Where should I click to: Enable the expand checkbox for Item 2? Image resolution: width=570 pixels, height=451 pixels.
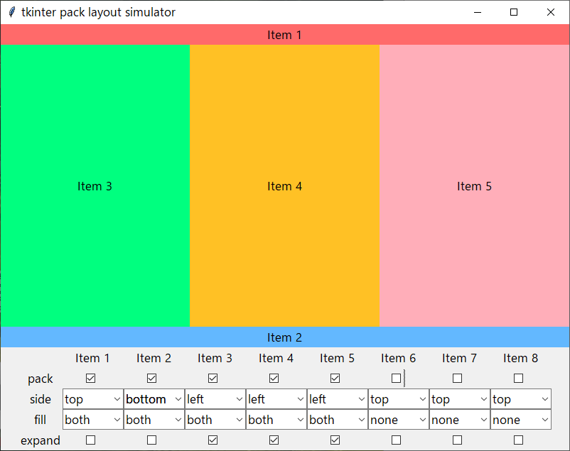click(151, 440)
